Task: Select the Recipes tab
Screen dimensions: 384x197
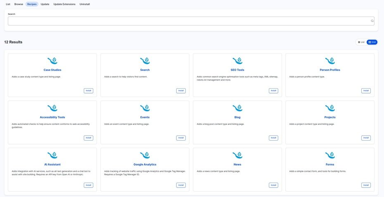Action: pyautogui.click(x=32, y=4)
